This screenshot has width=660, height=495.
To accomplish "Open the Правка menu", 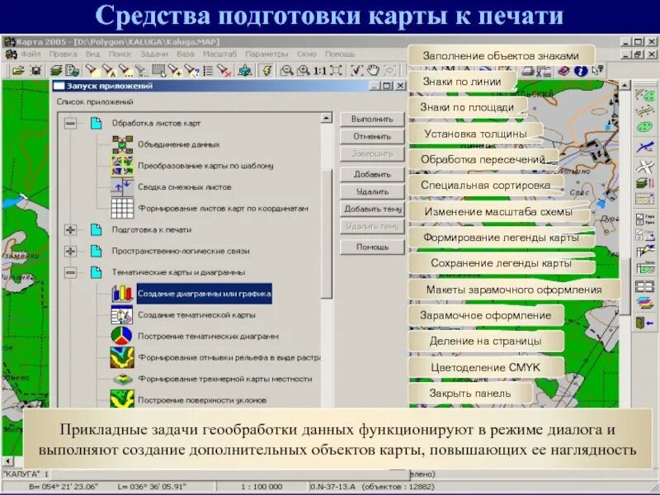I will [64, 54].
